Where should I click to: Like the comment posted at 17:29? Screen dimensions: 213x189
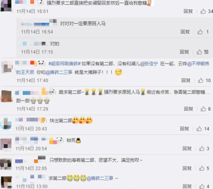tap(203, 109)
